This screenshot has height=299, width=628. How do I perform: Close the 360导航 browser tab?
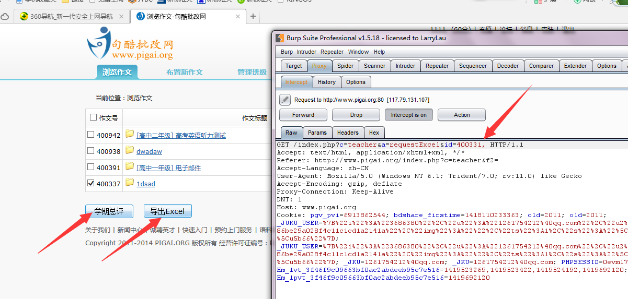(x=121, y=16)
